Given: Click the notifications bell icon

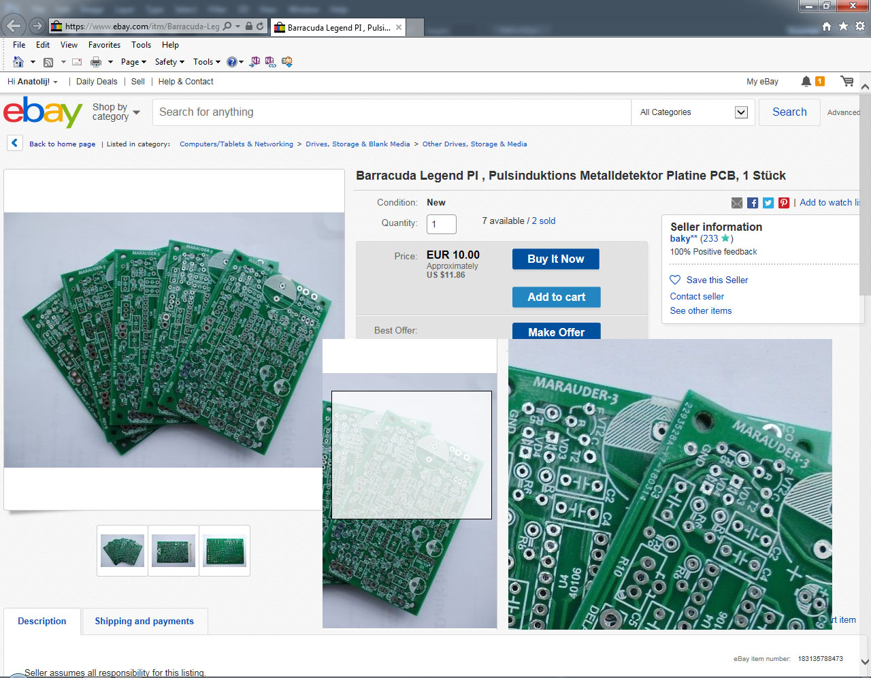Looking at the screenshot, I should coord(806,82).
